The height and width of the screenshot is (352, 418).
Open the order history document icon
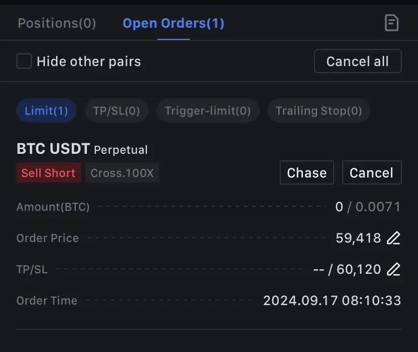pos(392,23)
